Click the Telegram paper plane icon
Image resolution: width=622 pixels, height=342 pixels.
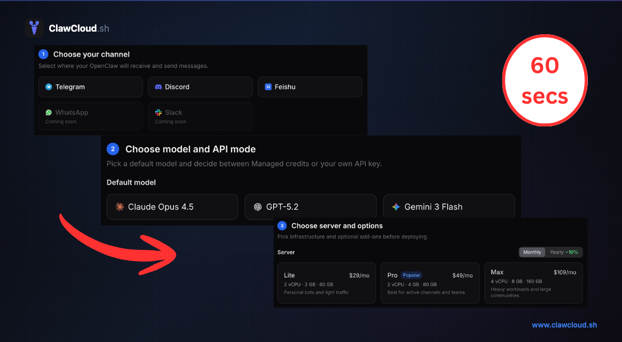pyautogui.click(x=49, y=87)
